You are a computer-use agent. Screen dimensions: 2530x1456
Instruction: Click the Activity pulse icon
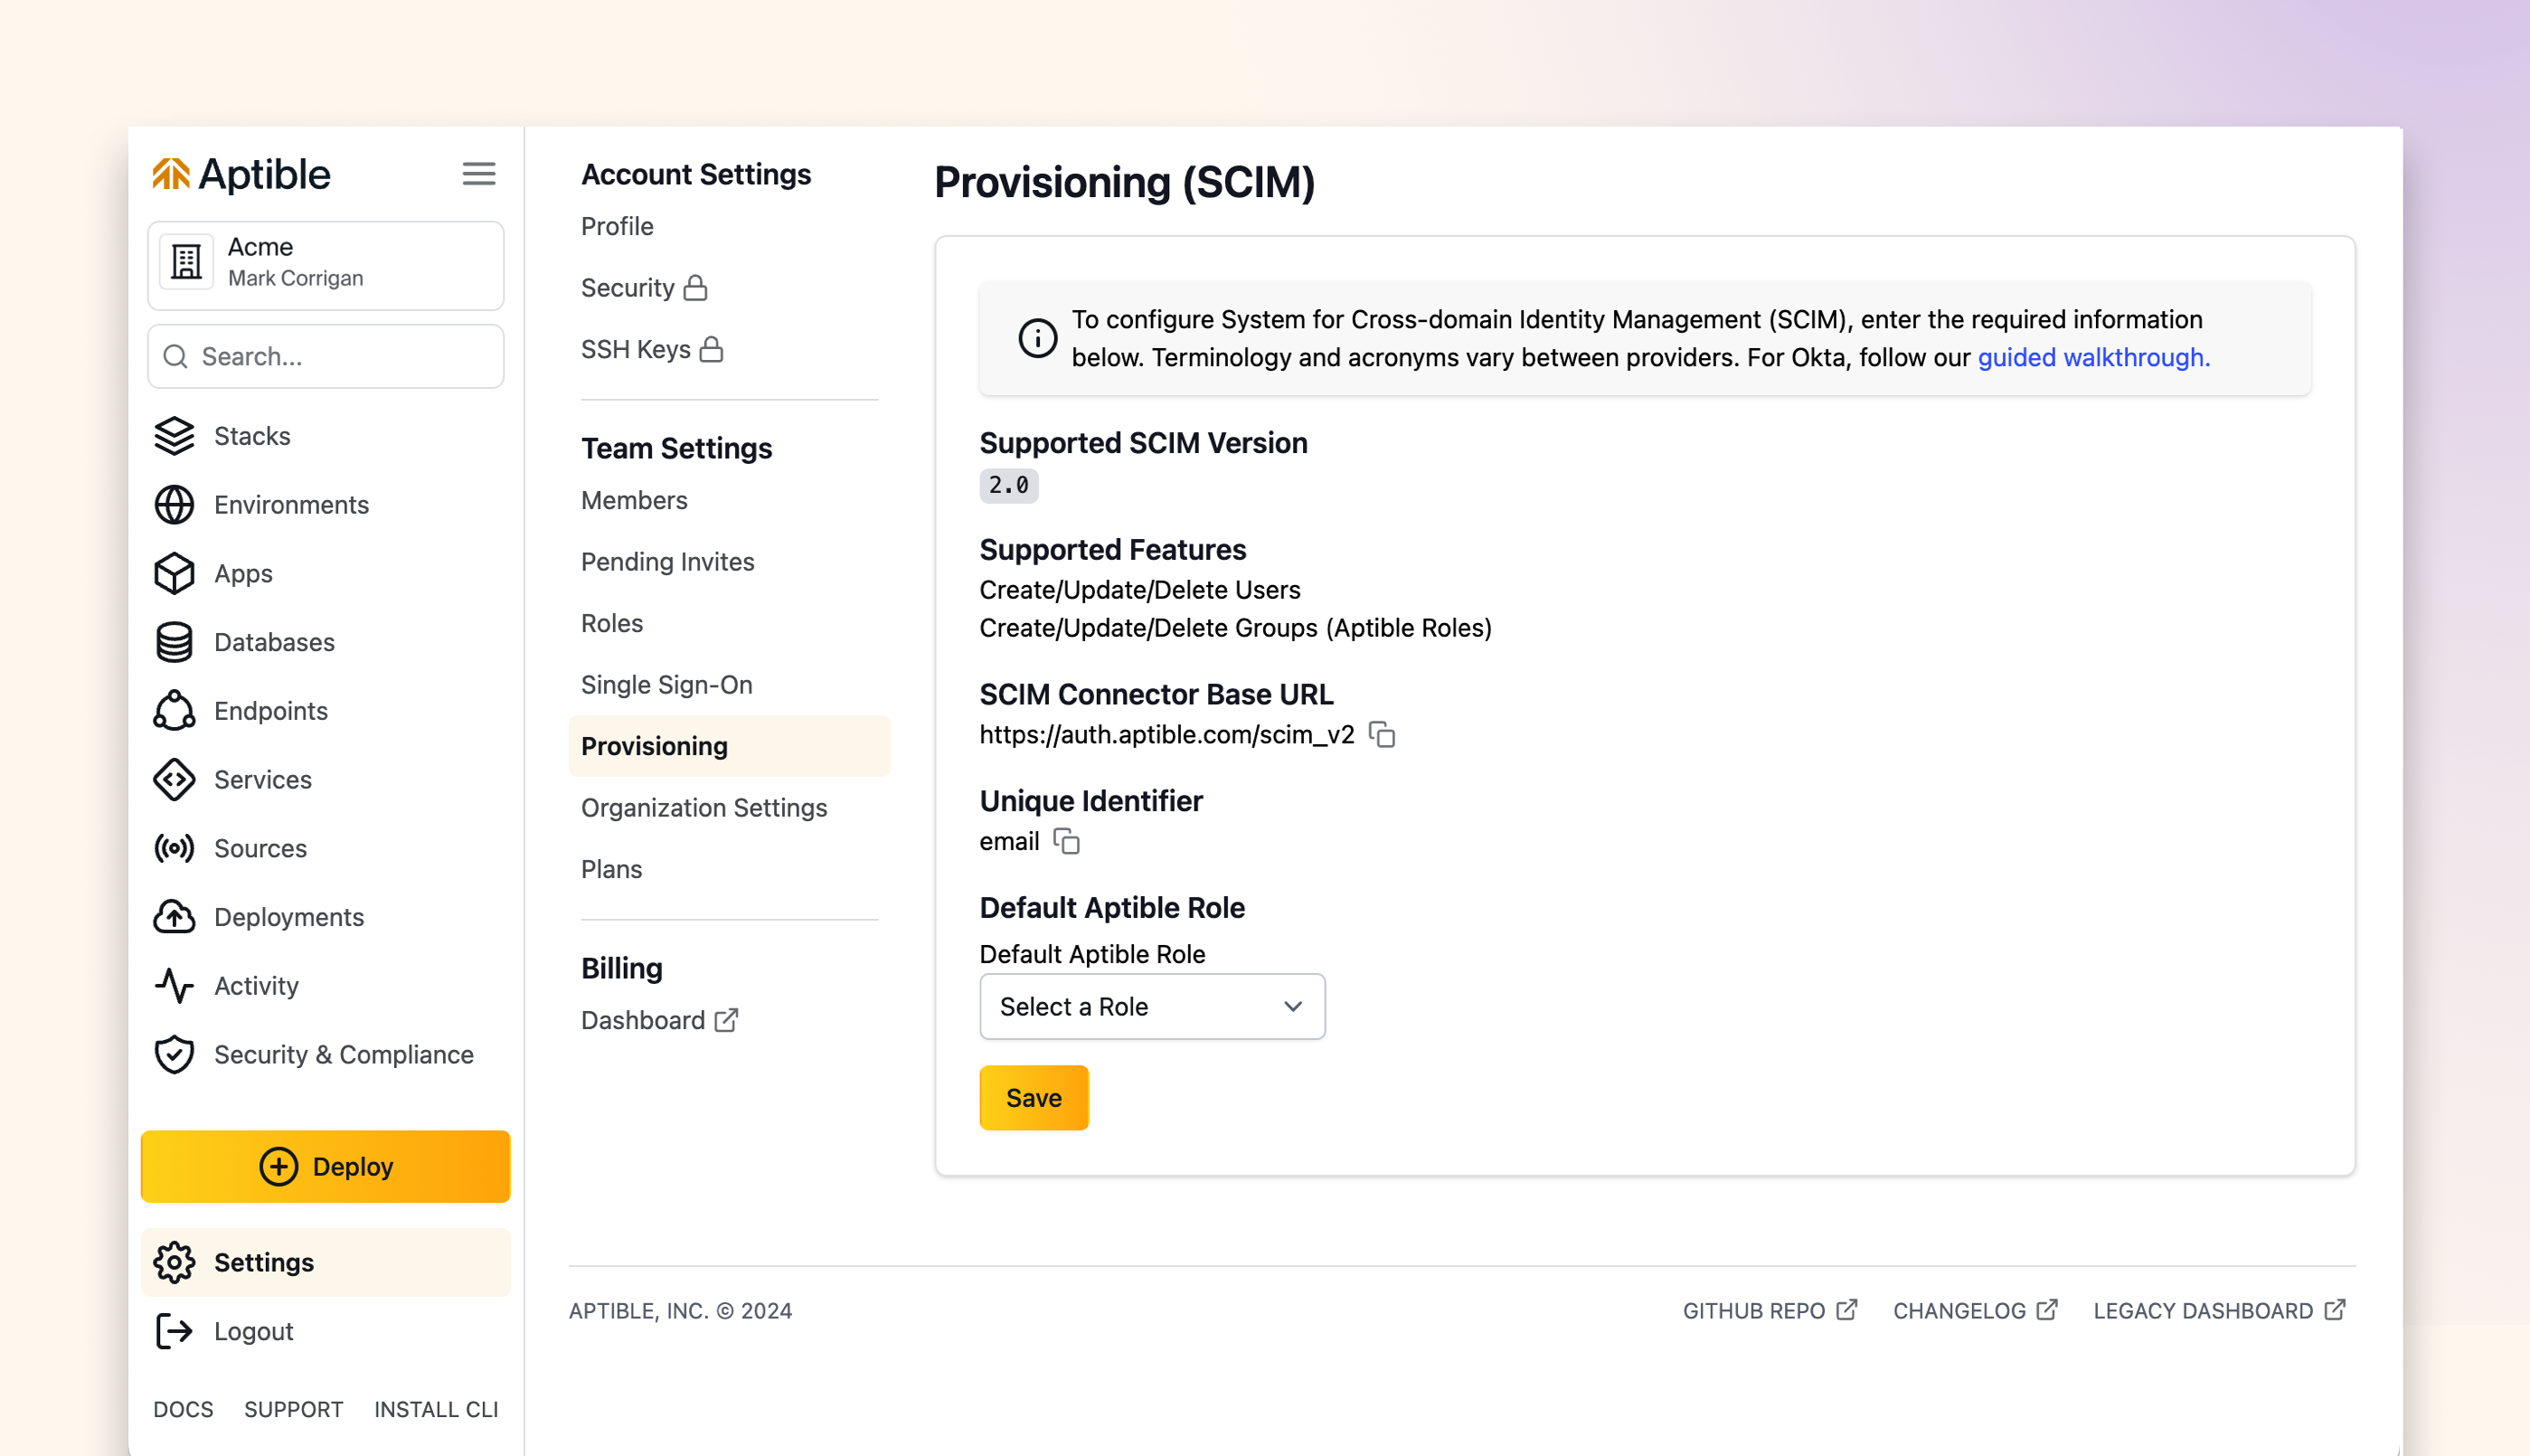tap(174, 986)
